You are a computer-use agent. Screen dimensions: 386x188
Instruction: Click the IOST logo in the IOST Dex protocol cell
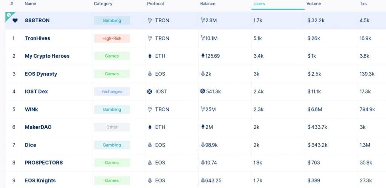pyautogui.click(x=149, y=92)
